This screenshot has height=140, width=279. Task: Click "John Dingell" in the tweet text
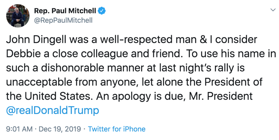(36, 40)
